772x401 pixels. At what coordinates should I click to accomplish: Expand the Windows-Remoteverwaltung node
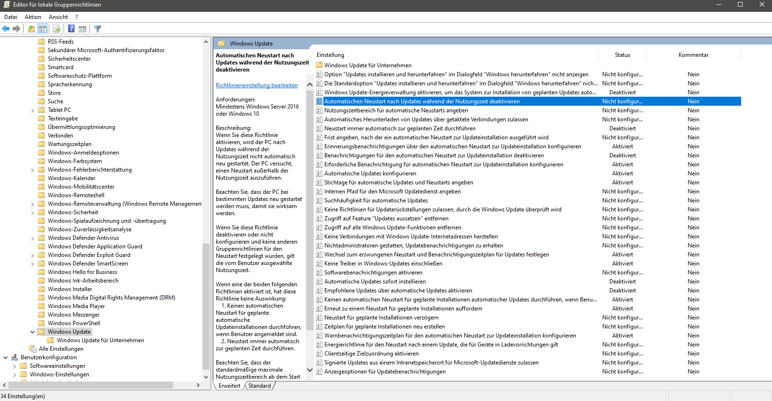point(32,204)
